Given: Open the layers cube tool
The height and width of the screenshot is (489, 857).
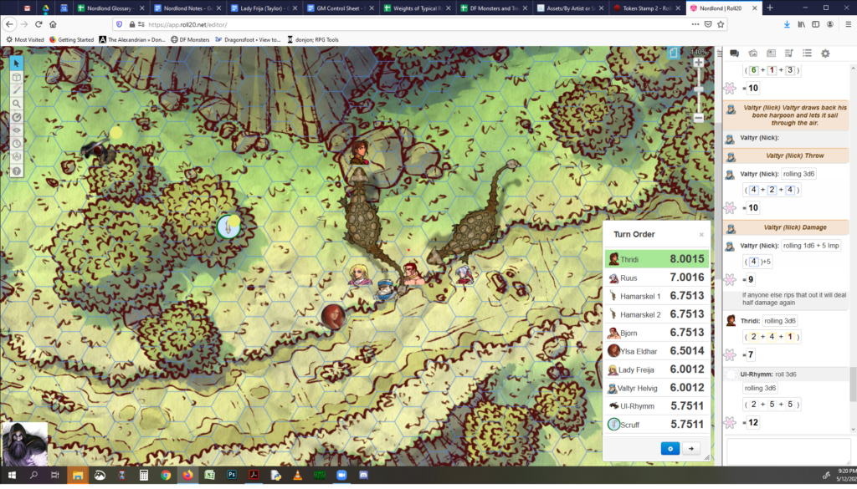Looking at the screenshot, I should (17, 77).
